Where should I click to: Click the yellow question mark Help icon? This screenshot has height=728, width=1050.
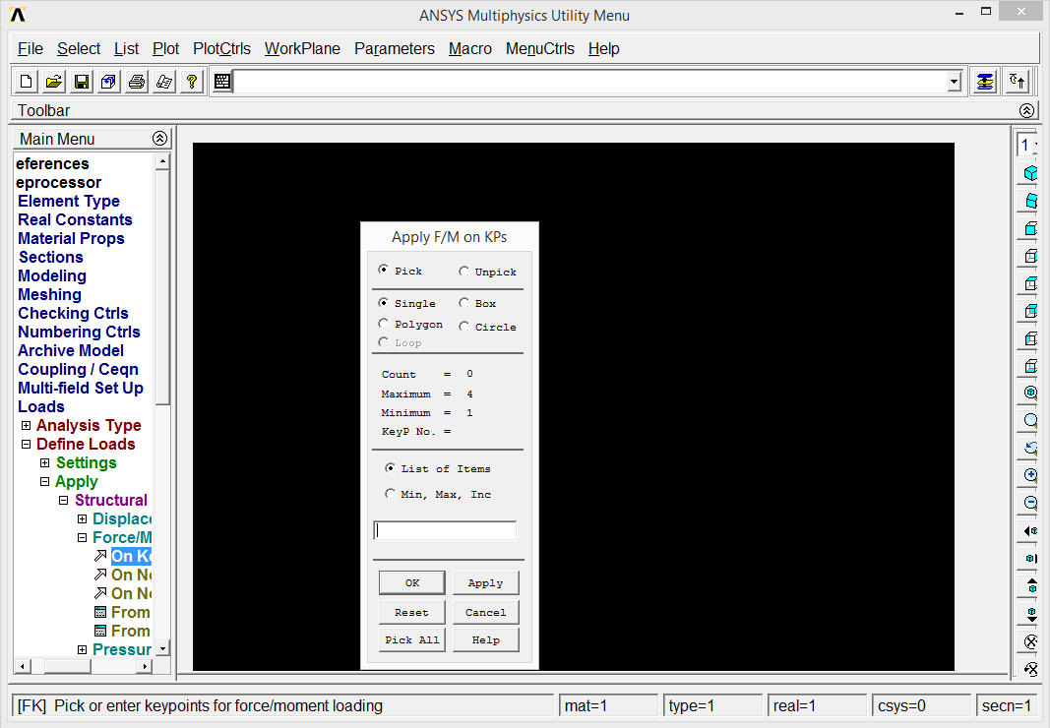(x=192, y=82)
